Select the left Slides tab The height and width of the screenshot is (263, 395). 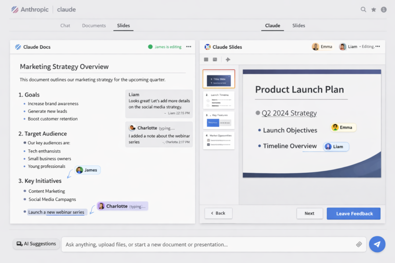123,26
